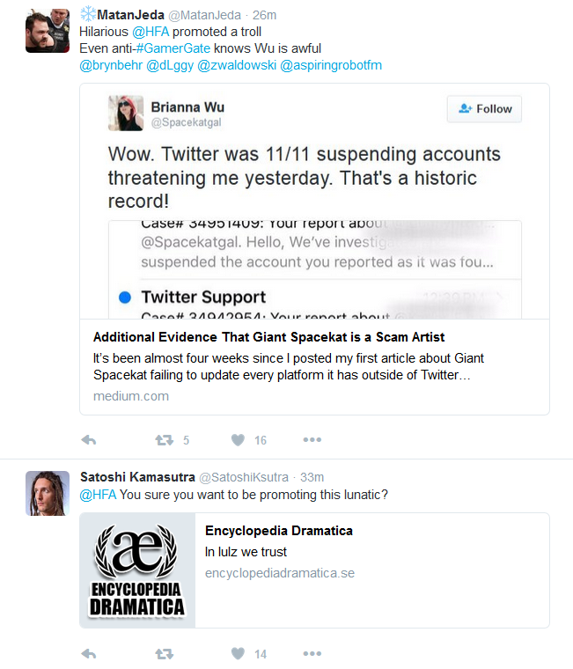
Task: Follow Brianna Wu from embedded tweet
Action: (x=484, y=109)
